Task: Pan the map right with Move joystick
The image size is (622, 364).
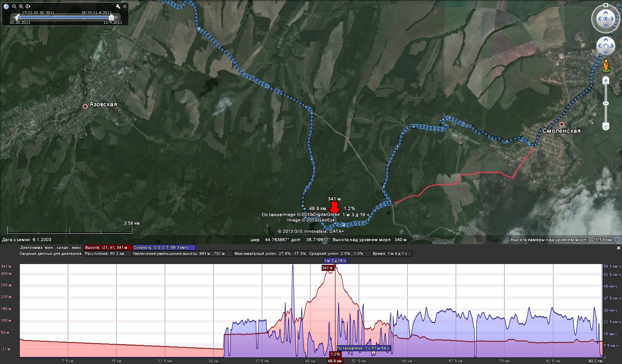Action: [x=612, y=46]
